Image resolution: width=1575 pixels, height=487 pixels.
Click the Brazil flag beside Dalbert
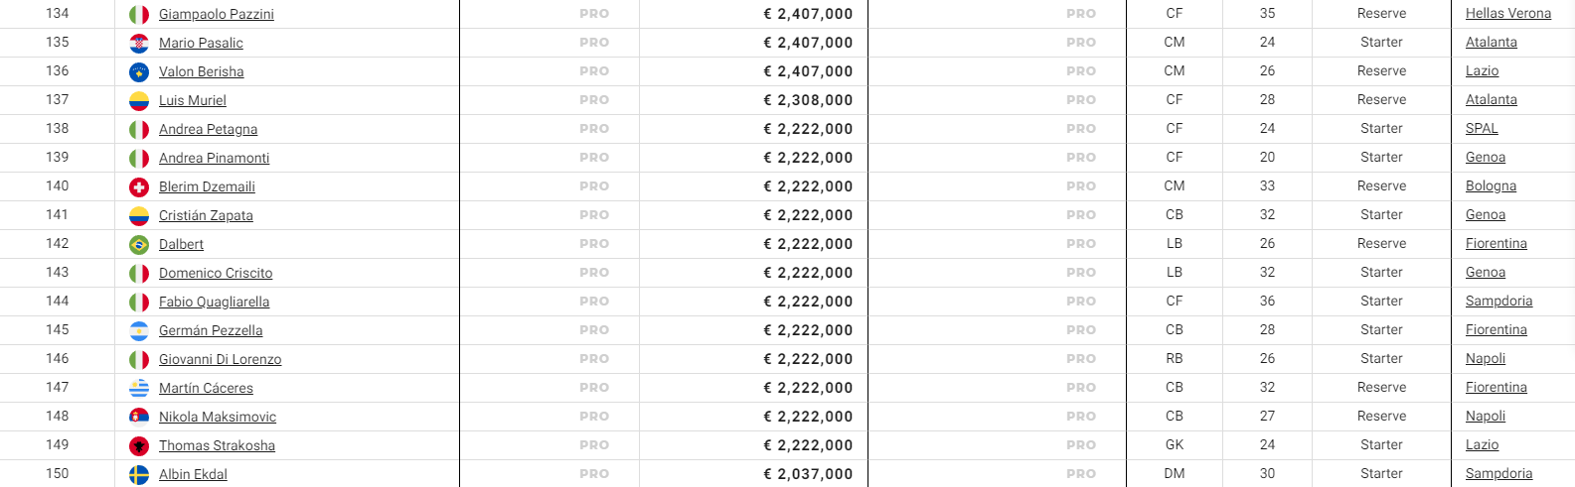point(139,245)
